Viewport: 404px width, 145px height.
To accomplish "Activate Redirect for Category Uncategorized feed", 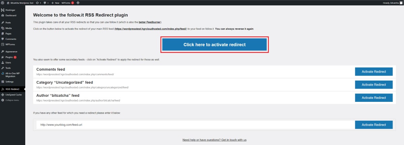I will tap(374, 85).
